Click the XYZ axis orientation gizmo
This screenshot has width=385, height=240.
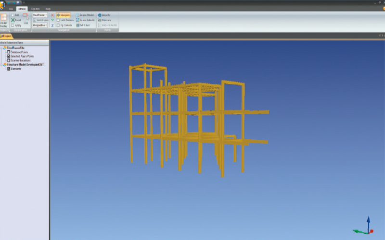tap(364, 226)
